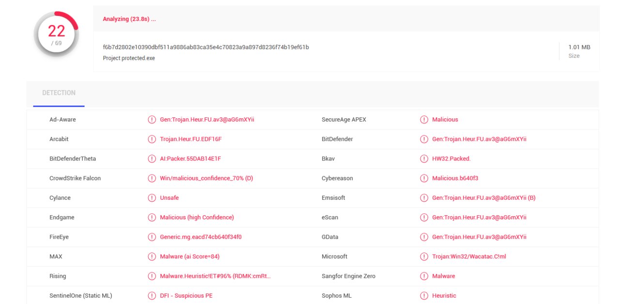Click warning icon for FireEye result

[152, 237]
